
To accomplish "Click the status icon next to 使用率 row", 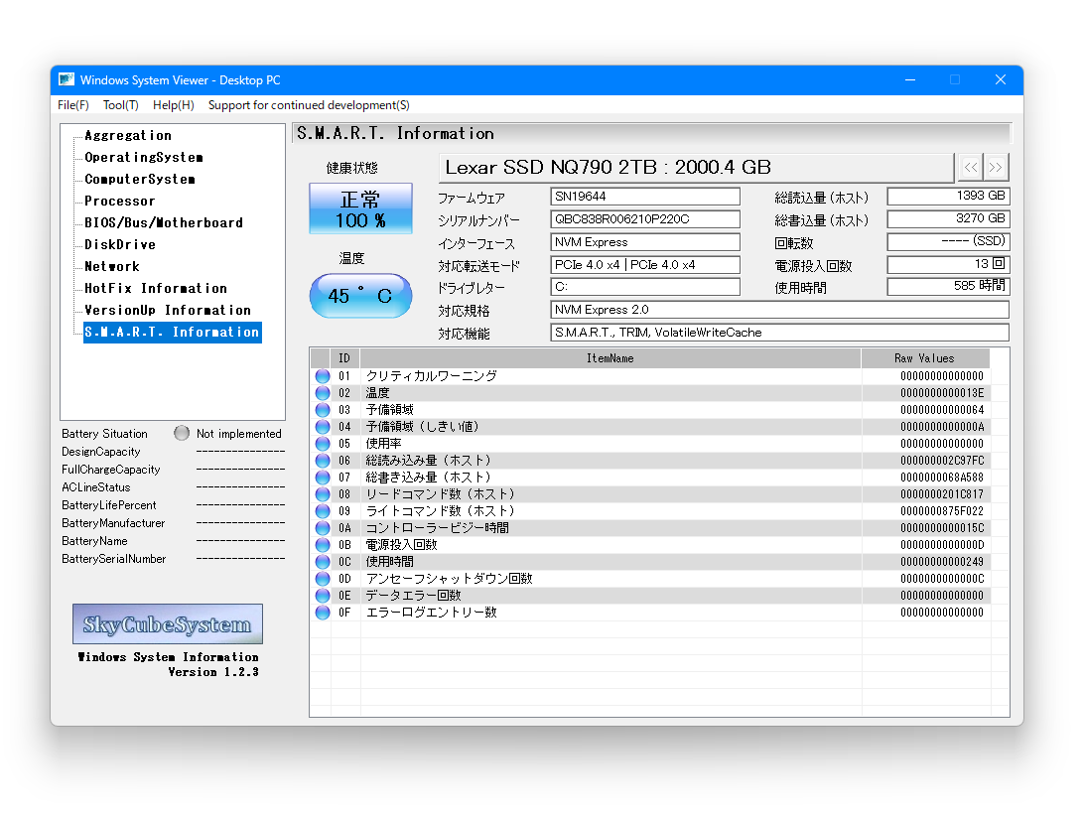I will 322,443.
